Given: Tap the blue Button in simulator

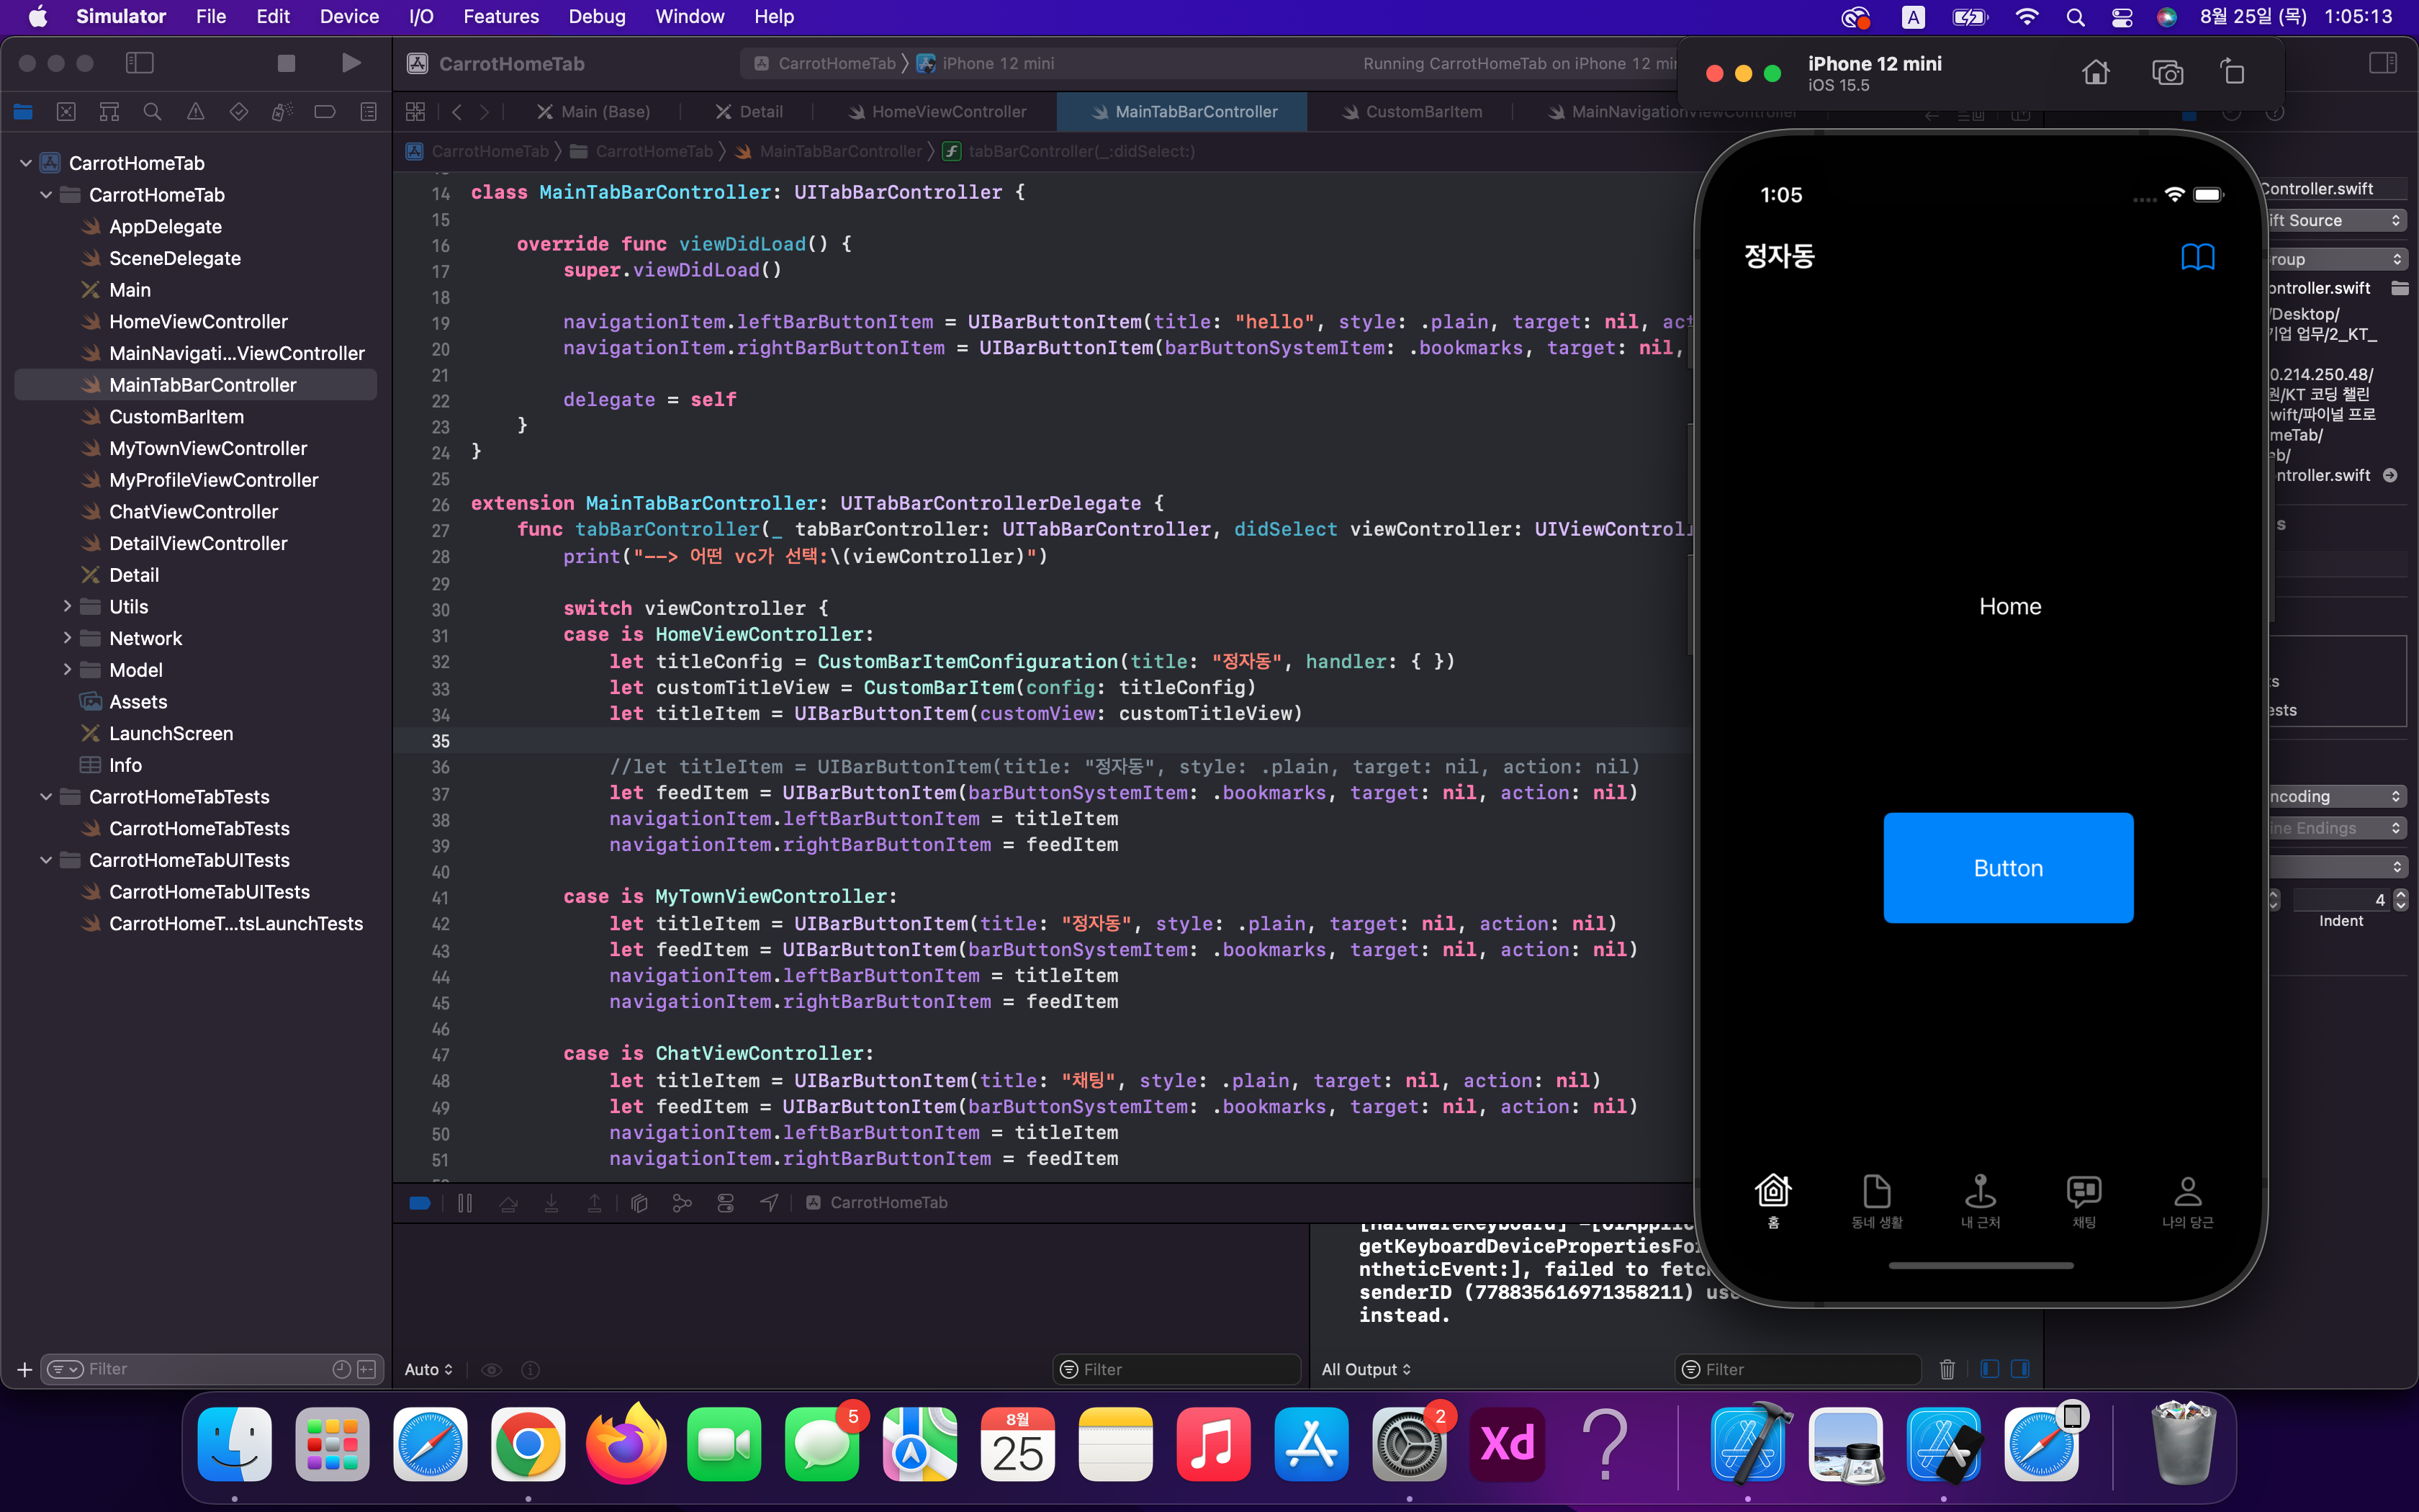Looking at the screenshot, I should [x=2008, y=868].
